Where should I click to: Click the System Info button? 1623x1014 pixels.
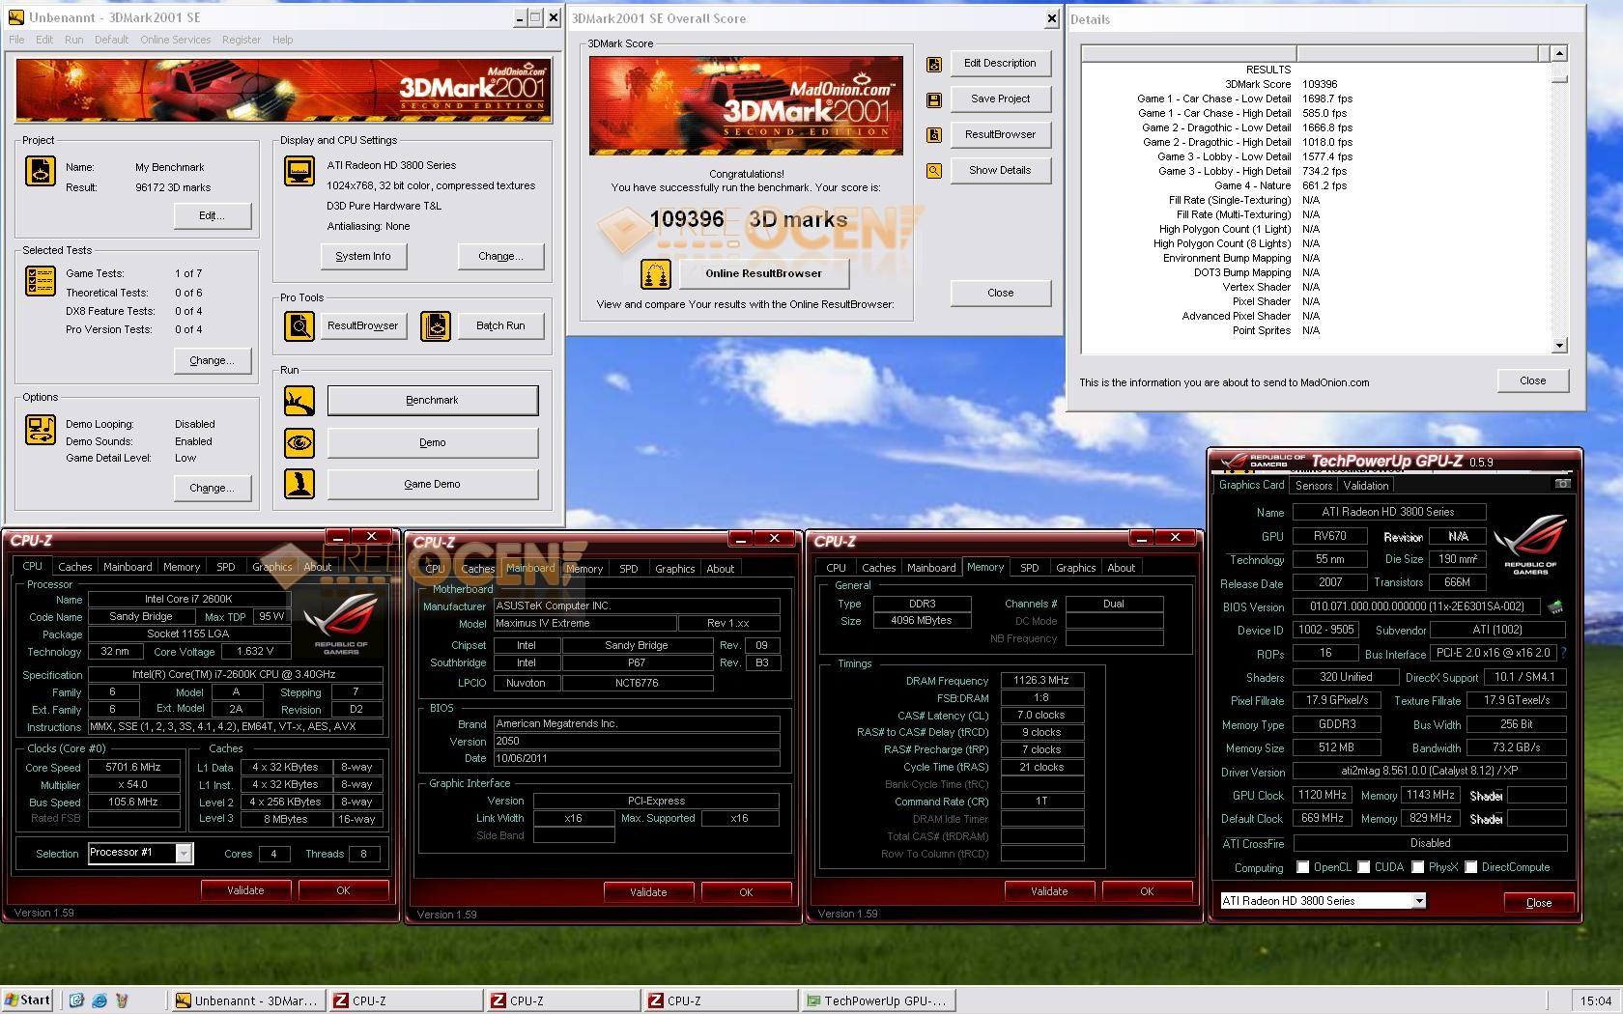[363, 257]
